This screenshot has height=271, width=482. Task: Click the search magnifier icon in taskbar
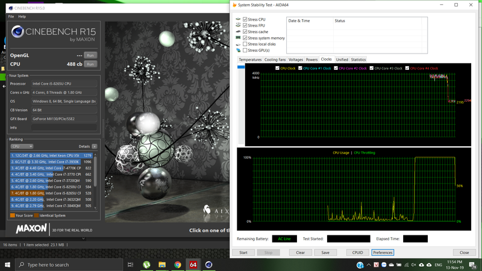[22, 264]
